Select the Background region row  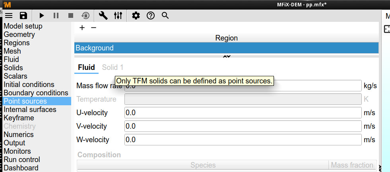226,48
